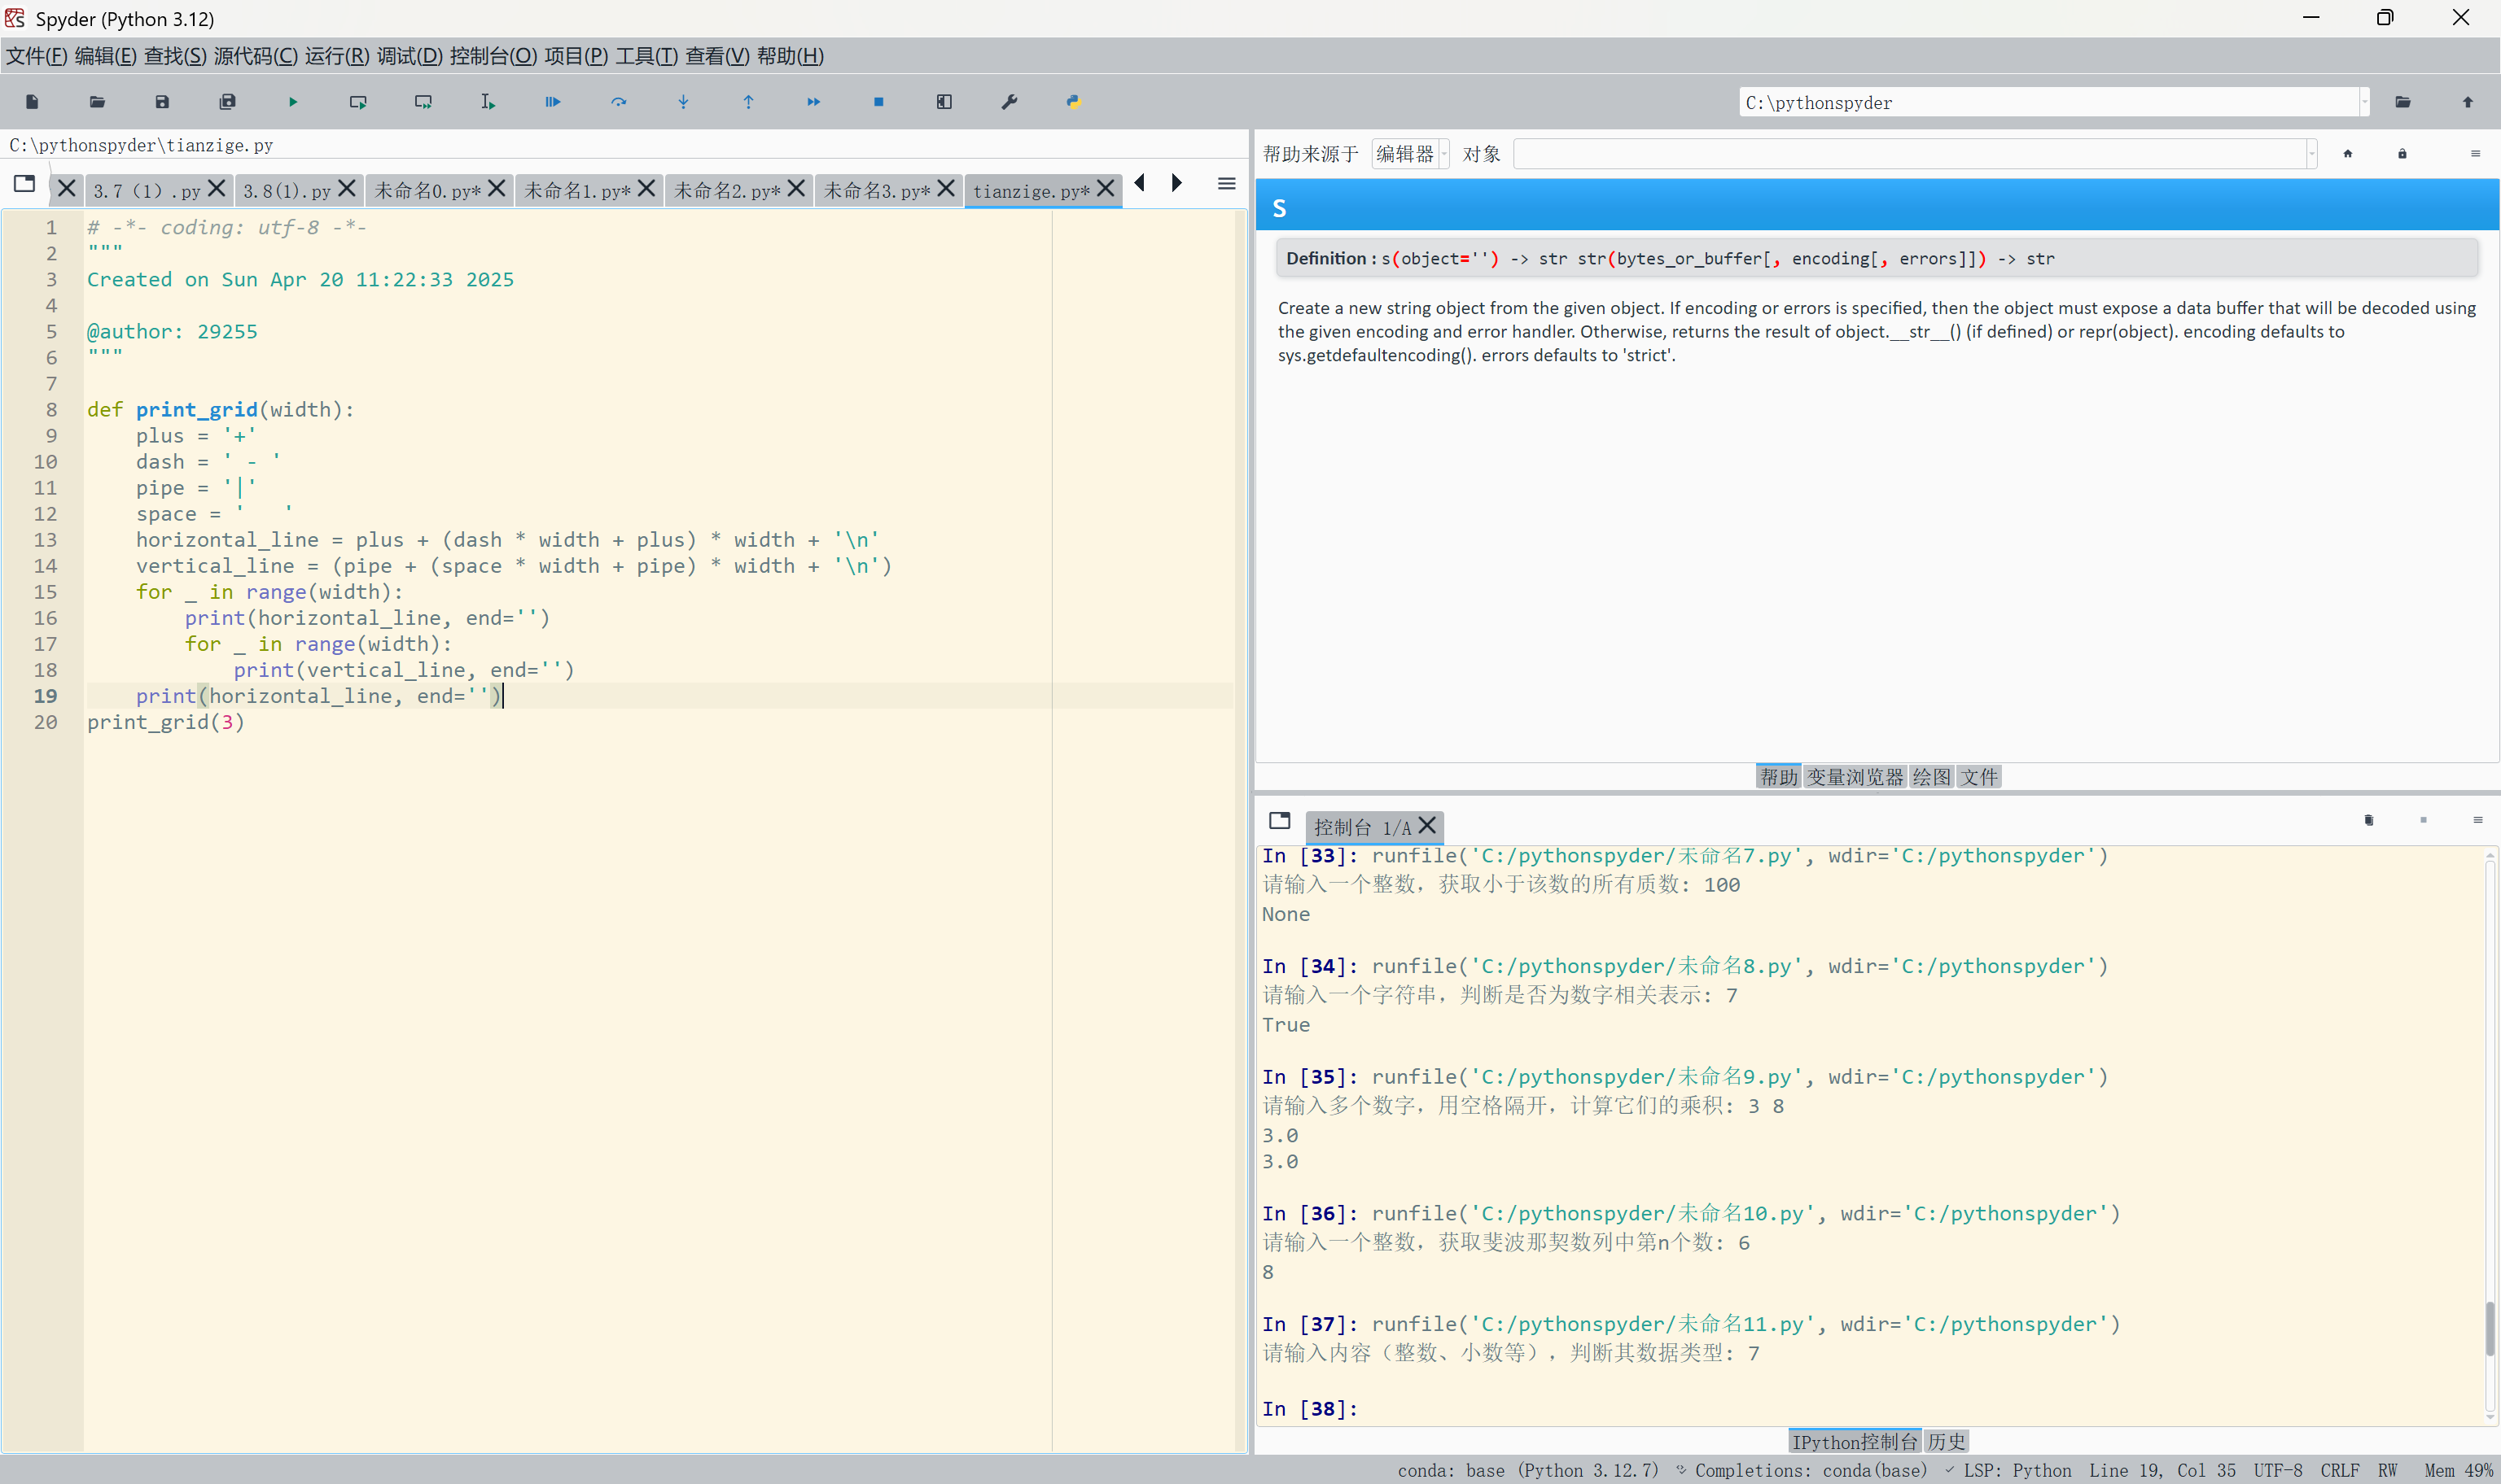The image size is (2501, 1484).
Task: Click the Run file play icon
Action: [293, 102]
